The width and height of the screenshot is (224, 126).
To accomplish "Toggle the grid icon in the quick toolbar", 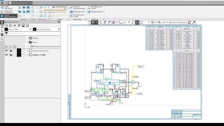I will coord(114,22).
